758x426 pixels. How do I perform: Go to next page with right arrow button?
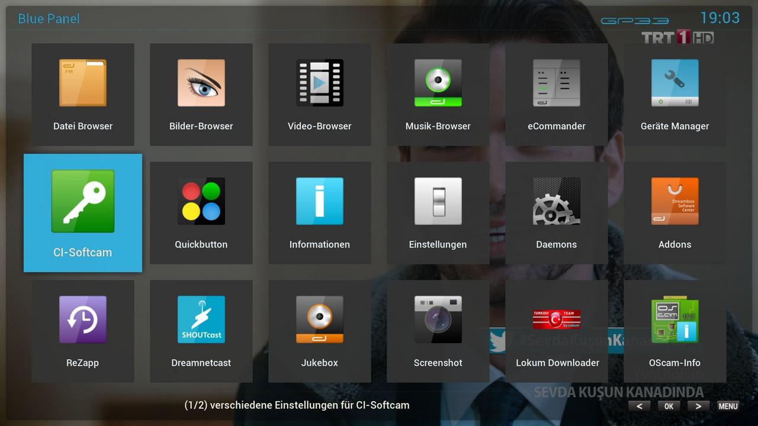(x=698, y=406)
